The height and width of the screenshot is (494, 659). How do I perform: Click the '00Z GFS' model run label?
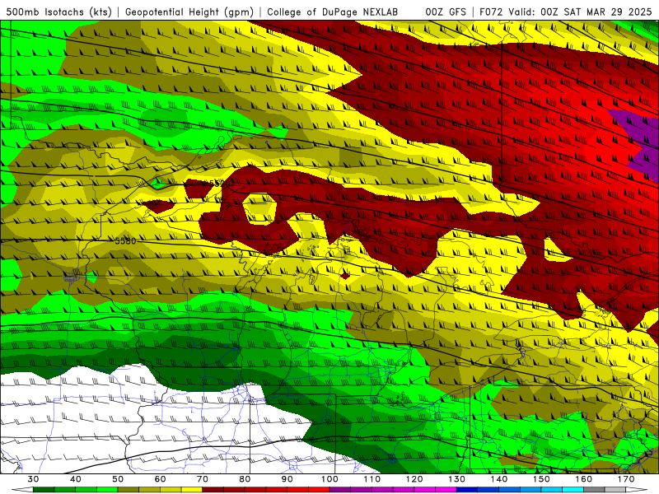(446, 12)
